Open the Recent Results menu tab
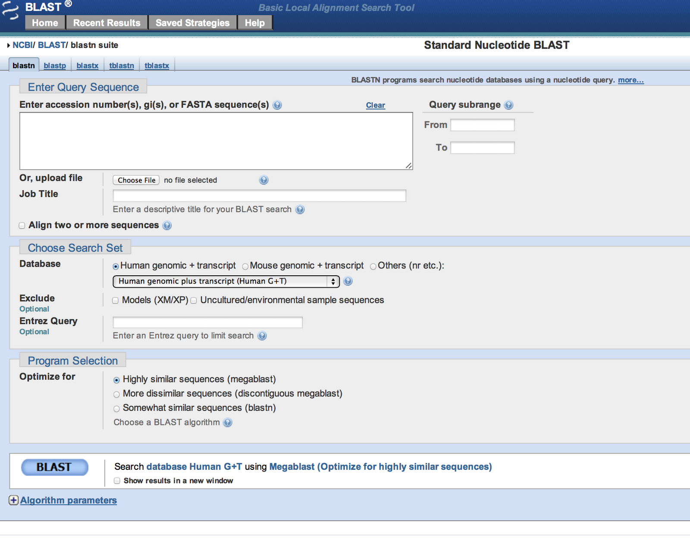The image size is (690, 538). (x=107, y=23)
